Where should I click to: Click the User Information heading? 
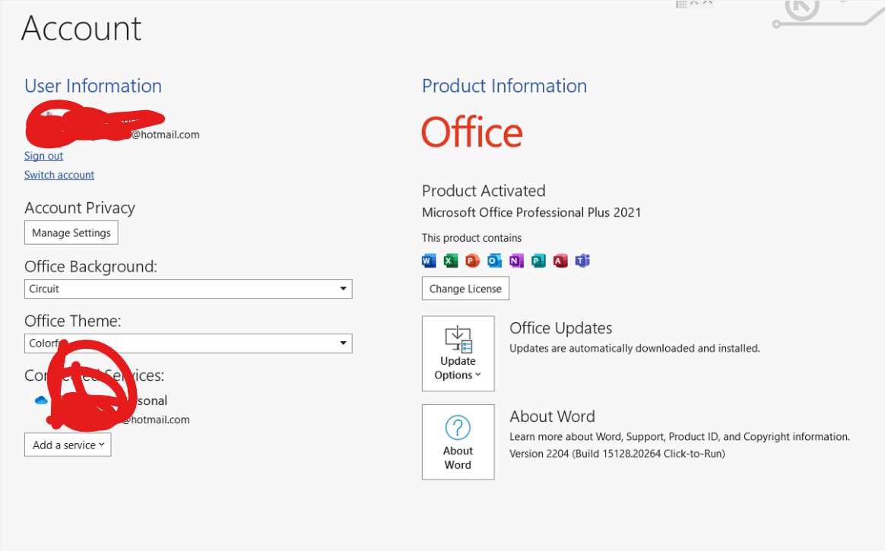click(x=93, y=86)
